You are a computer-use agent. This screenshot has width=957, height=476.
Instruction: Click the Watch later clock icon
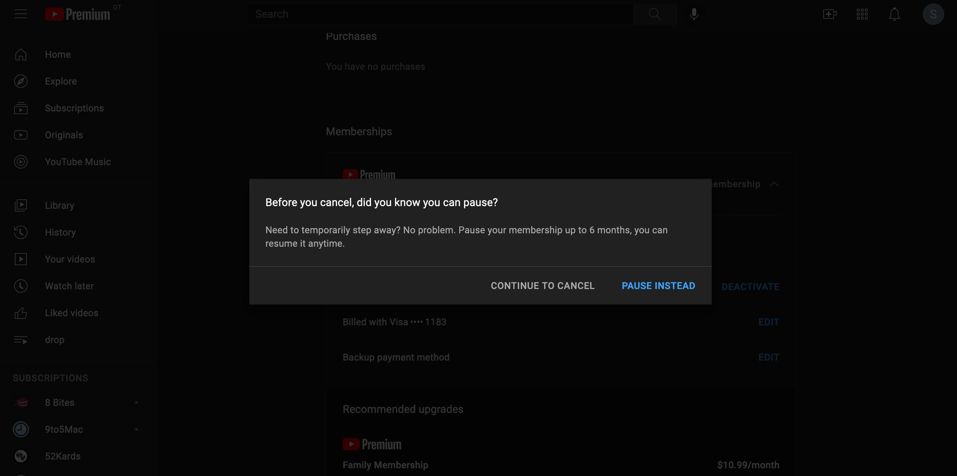[x=20, y=286]
